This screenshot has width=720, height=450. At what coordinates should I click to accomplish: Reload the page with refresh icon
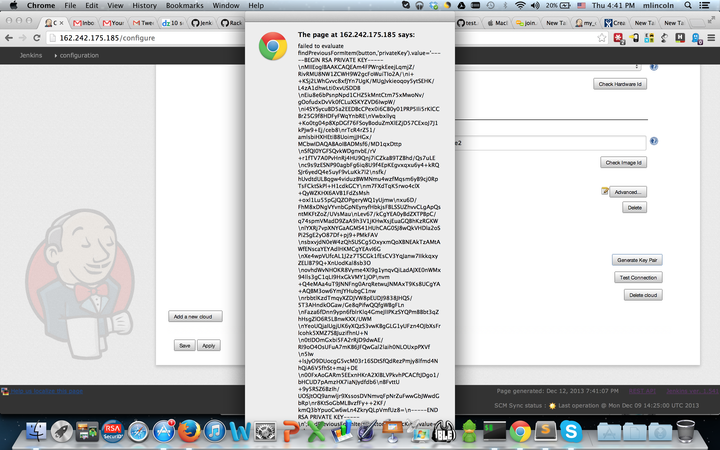37,38
